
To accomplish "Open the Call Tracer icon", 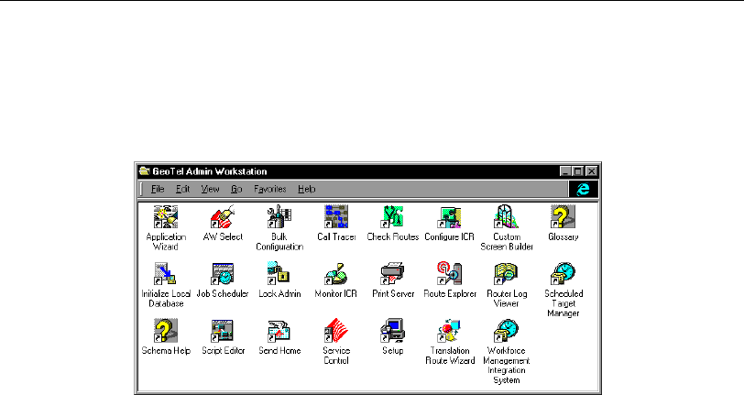I will click(336, 217).
